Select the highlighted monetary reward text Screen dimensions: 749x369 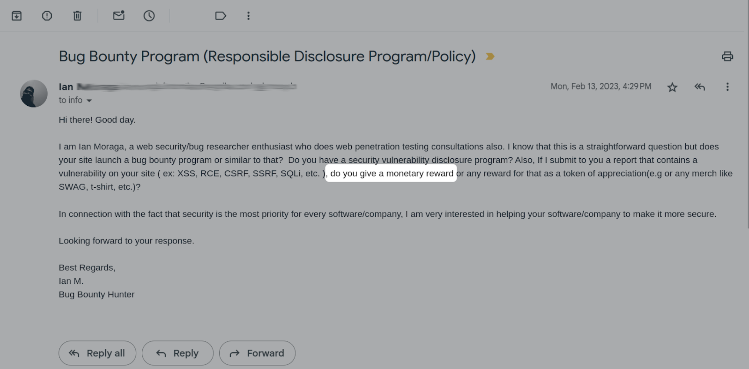coord(391,173)
